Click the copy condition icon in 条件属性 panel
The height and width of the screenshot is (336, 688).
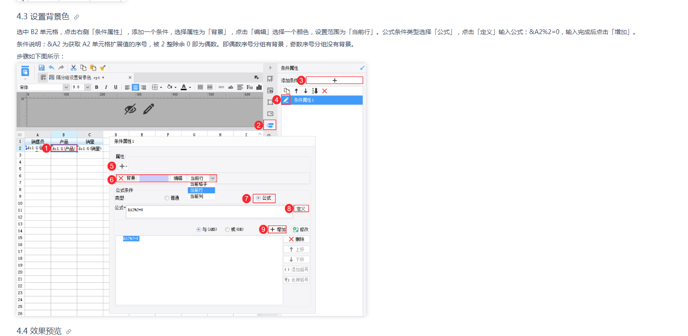click(287, 91)
